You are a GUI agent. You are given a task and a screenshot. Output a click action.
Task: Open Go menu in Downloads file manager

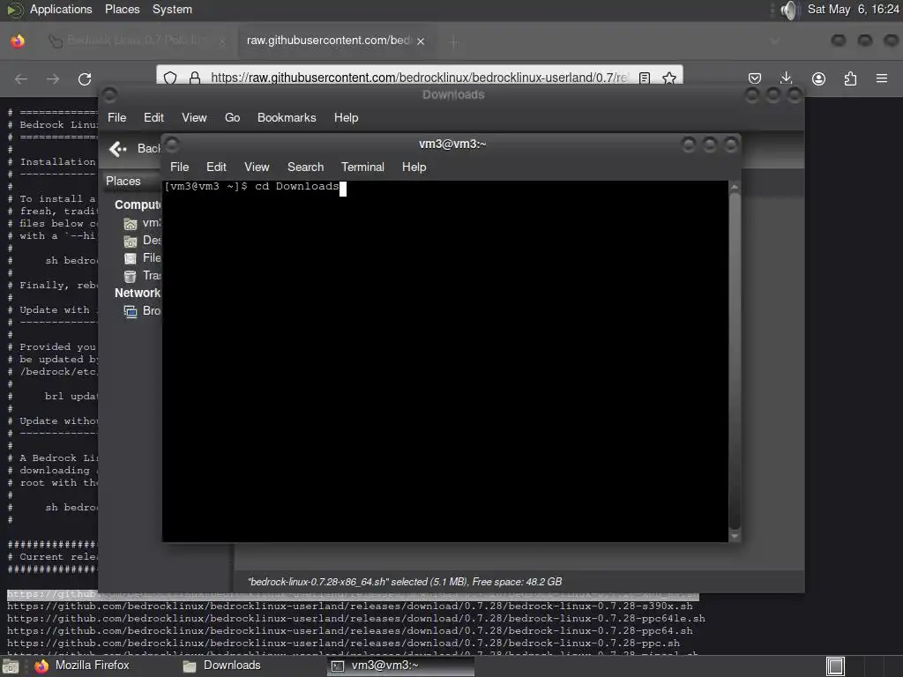[x=232, y=117]
